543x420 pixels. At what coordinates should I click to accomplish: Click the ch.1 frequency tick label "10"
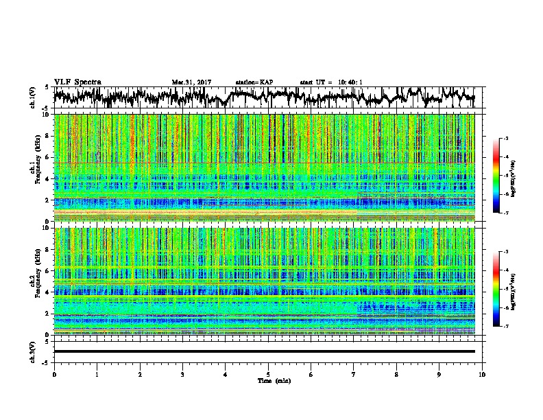[x=47, y=115]
